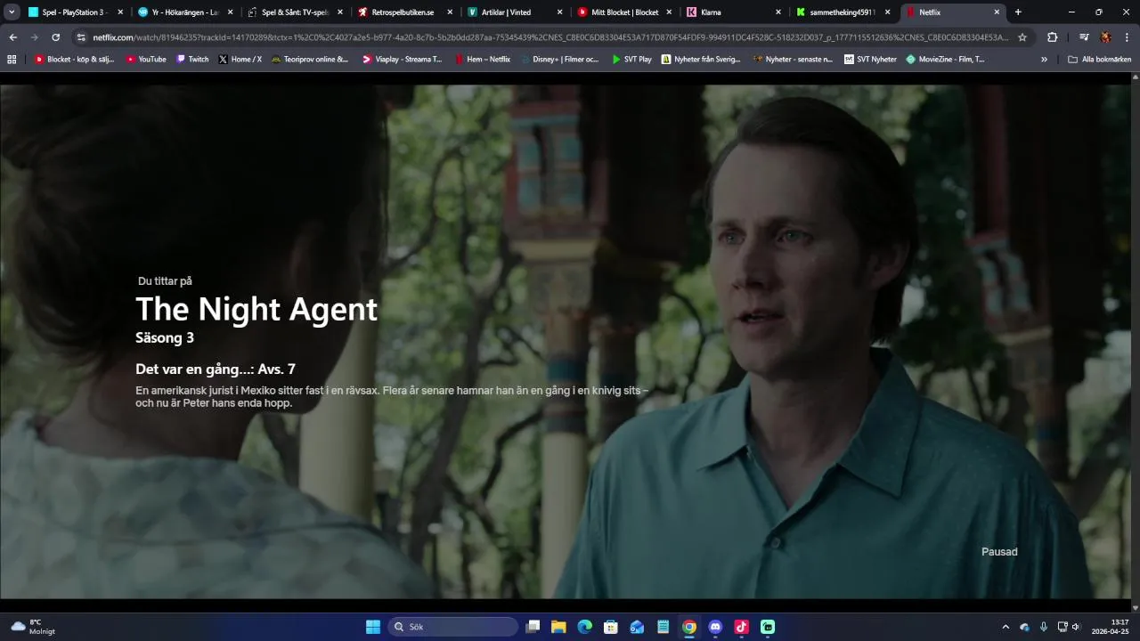Open the Nyheter från Sverige bookmark
Viewport: 1140px width, 641px height.
click(x=701, y=59)
